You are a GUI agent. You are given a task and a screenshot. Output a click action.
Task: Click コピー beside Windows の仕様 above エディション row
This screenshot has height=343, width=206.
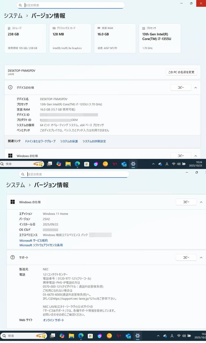pos(186,202)
